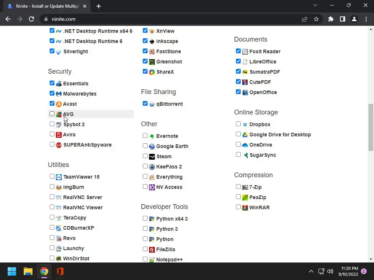Click the Greenshot icon

click(152, 62)
